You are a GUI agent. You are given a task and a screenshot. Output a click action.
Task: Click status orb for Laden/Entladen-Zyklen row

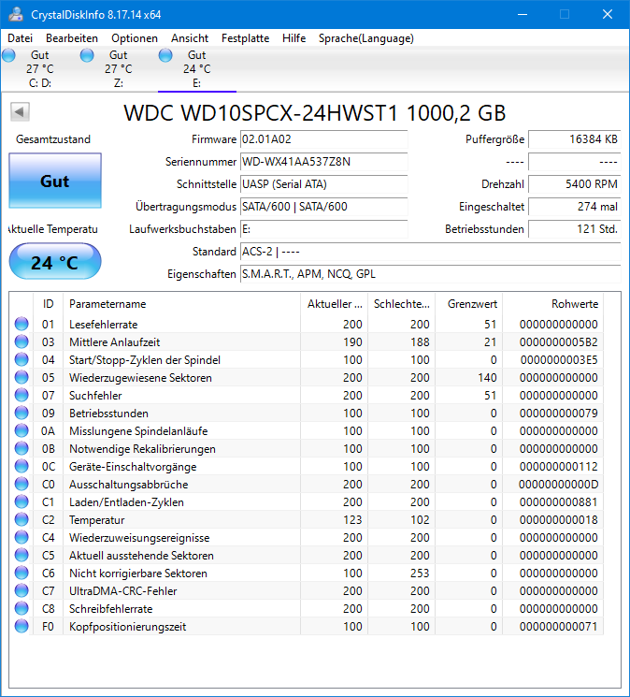coord(21,501)
